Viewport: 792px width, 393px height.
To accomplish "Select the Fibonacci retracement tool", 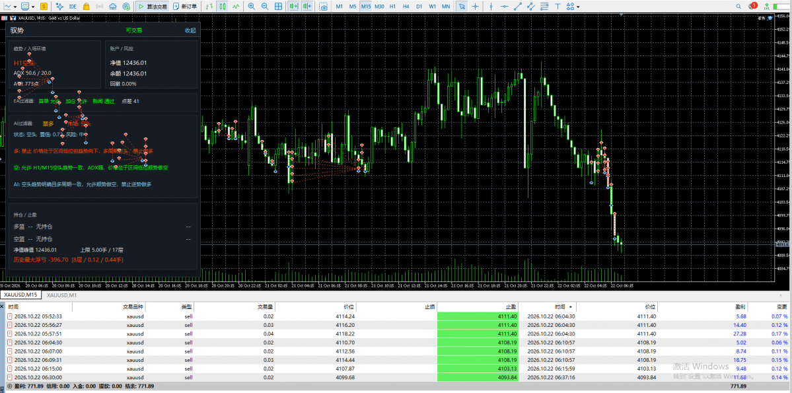I will (544, 7).
